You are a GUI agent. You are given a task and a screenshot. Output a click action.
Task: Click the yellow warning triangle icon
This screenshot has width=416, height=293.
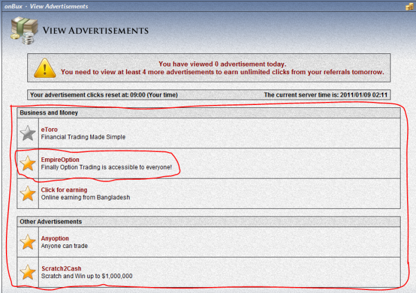pos(45,68)
